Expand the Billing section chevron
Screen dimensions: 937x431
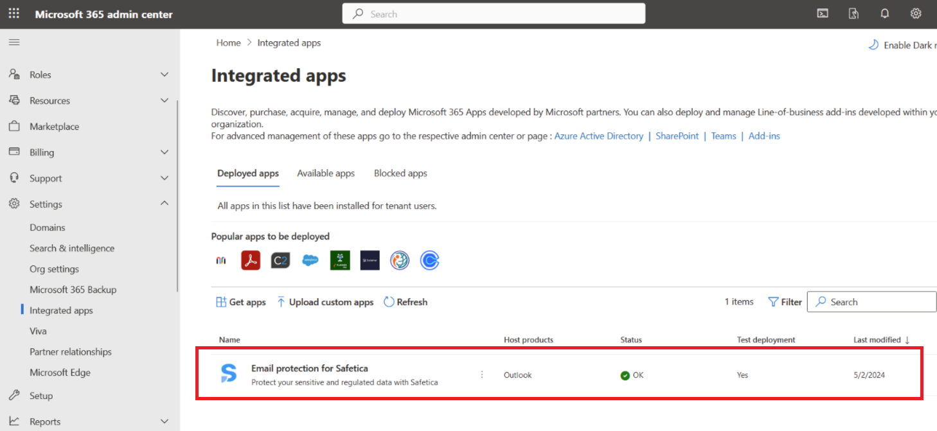165,152
